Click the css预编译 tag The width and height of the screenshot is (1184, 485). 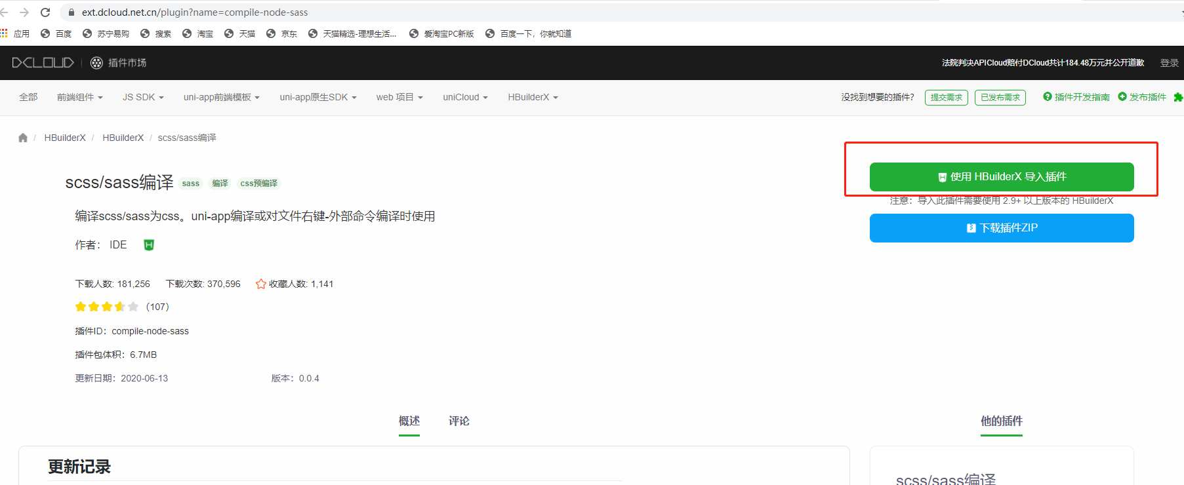[x=259, y=184]
